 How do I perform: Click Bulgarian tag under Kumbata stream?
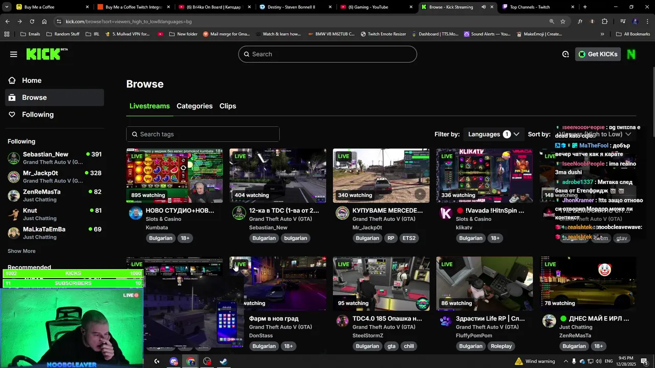(161, 238)
